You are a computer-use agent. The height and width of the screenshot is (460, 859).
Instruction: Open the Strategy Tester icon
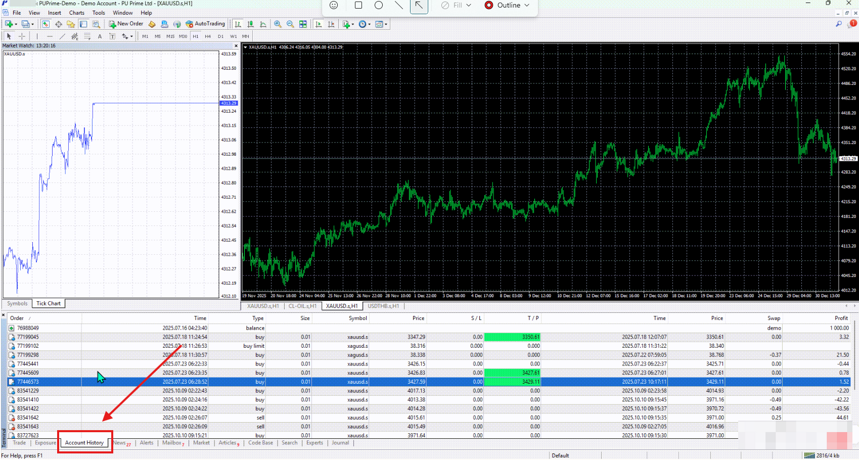(x=96, y=24)
